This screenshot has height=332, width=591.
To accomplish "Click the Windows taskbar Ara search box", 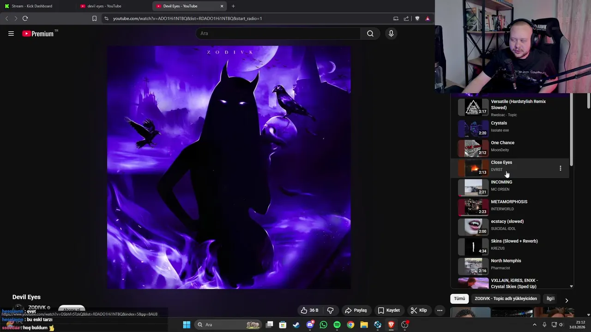I will point(229,325).
